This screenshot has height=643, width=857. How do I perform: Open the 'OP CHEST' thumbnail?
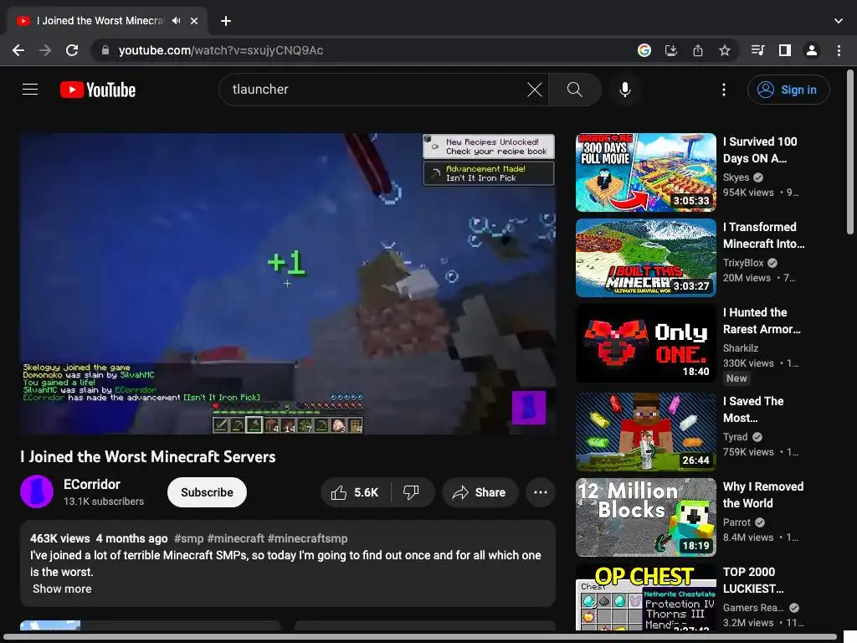[x=645, y=598]
